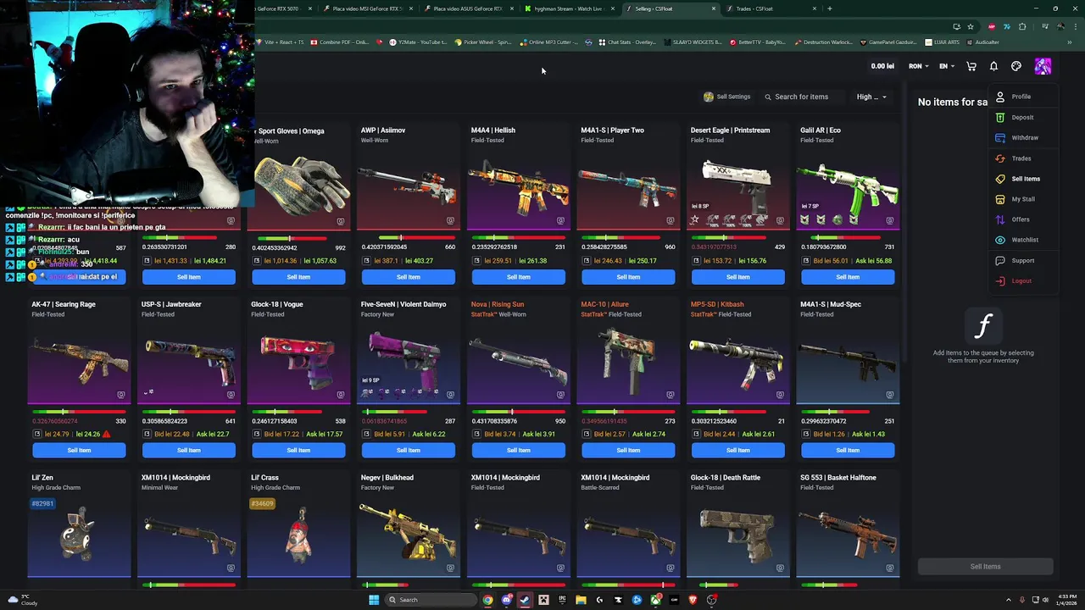This screenshot has height=610, width=1085.
Task: Bookmark this page with the star icon
Action: 971,26
